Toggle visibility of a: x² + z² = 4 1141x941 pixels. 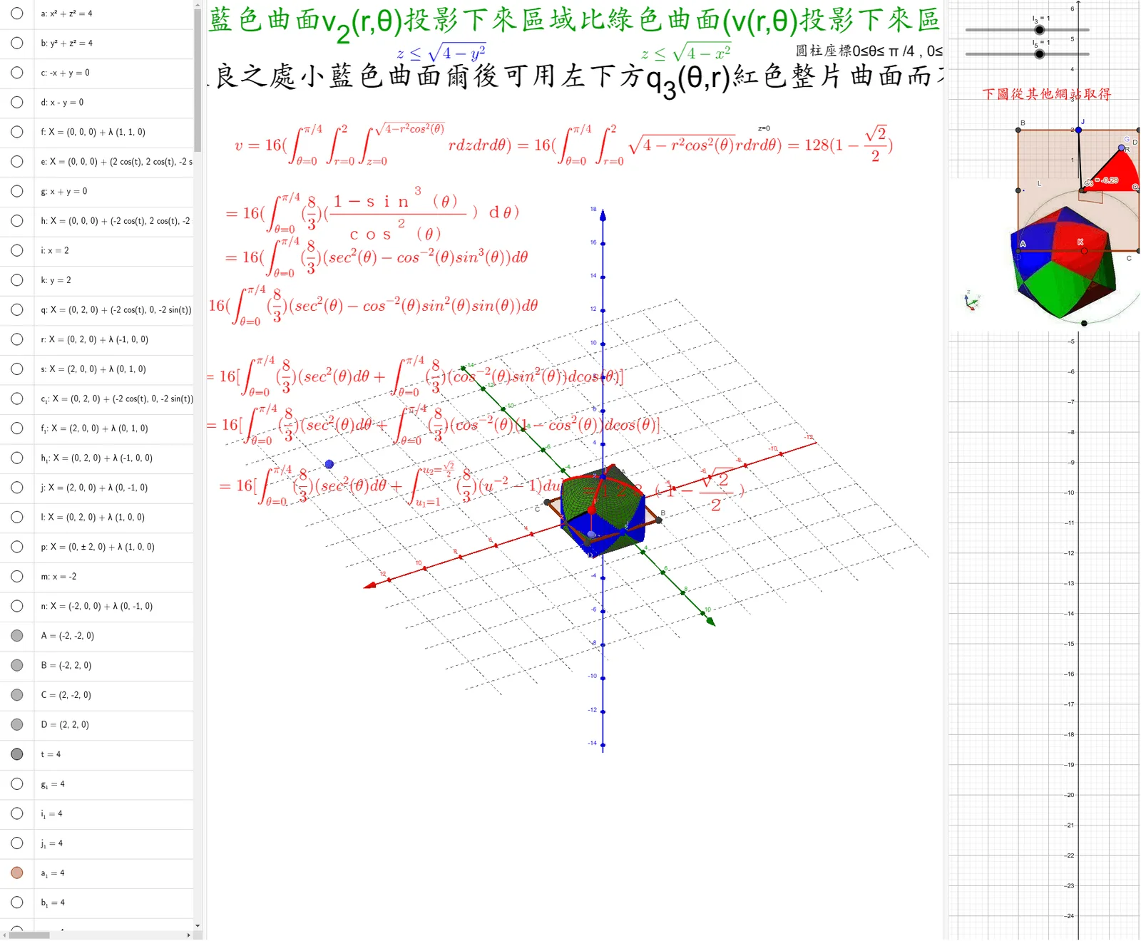(17, 14)
